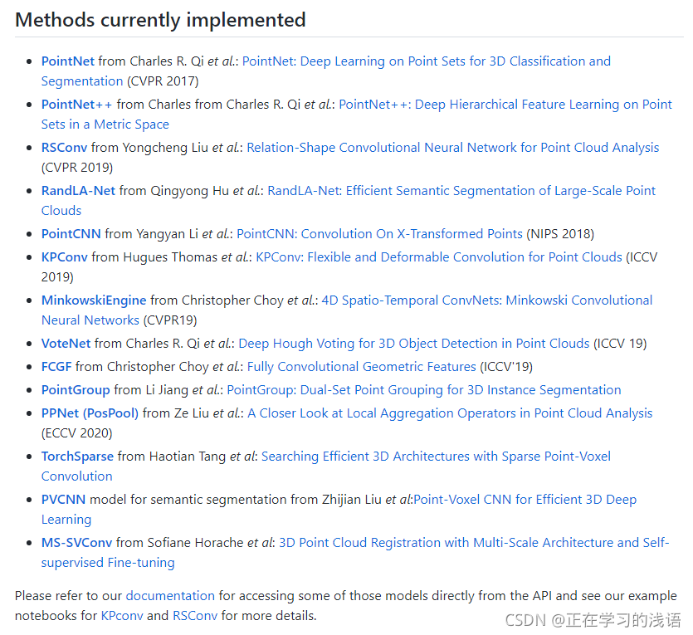Open PointGroup Dual-Set Point Grouping paper link

click(x=424, y=390)
